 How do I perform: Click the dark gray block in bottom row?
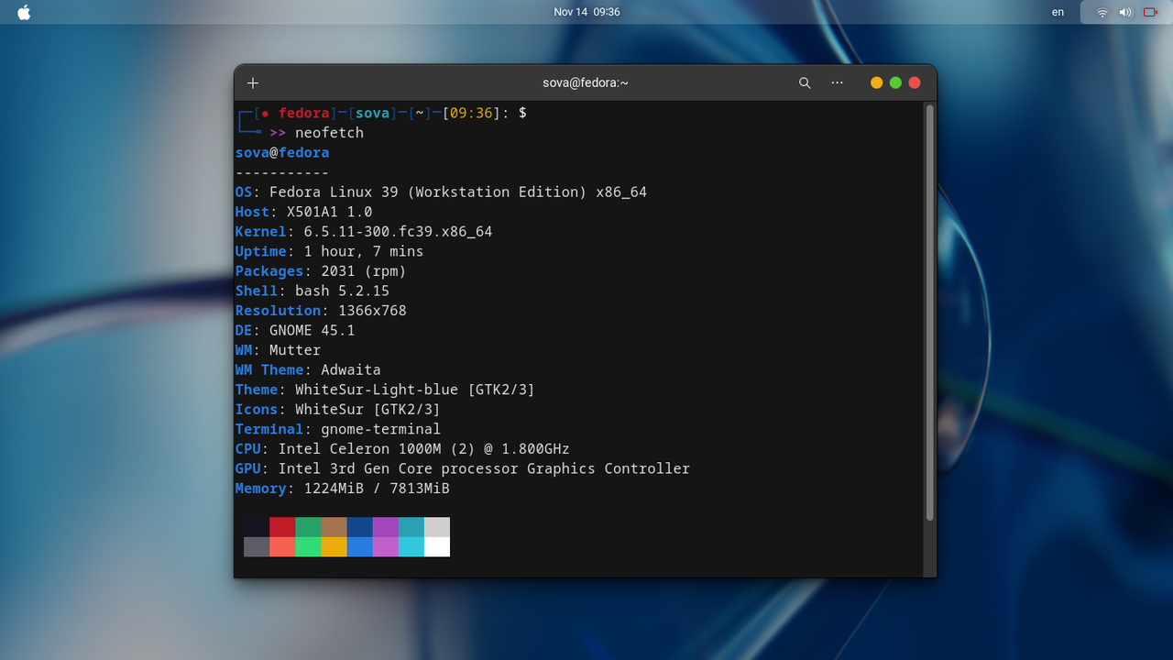pyautogui.click(x=257, y=546)
